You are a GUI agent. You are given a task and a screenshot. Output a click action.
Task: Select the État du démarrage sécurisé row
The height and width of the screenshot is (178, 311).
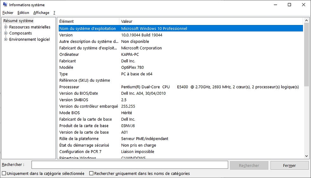pos(181,145)
